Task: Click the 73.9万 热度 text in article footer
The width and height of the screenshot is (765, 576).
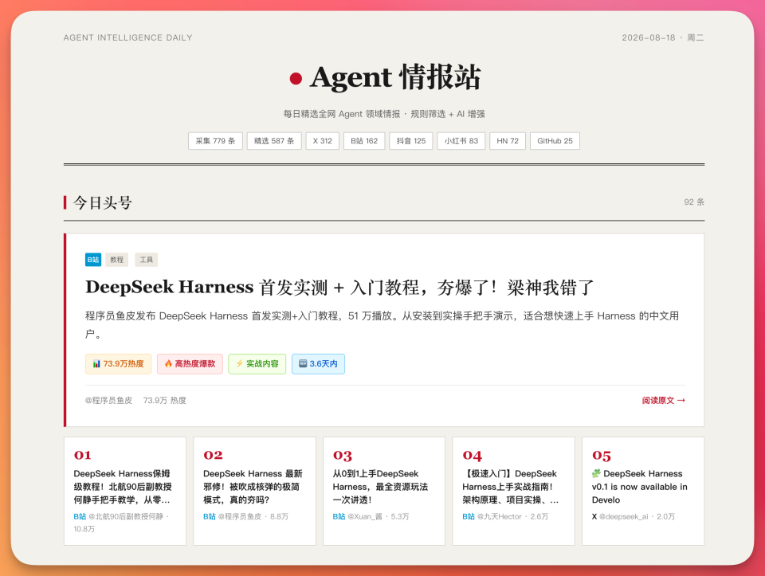Action: pos(165,401)
